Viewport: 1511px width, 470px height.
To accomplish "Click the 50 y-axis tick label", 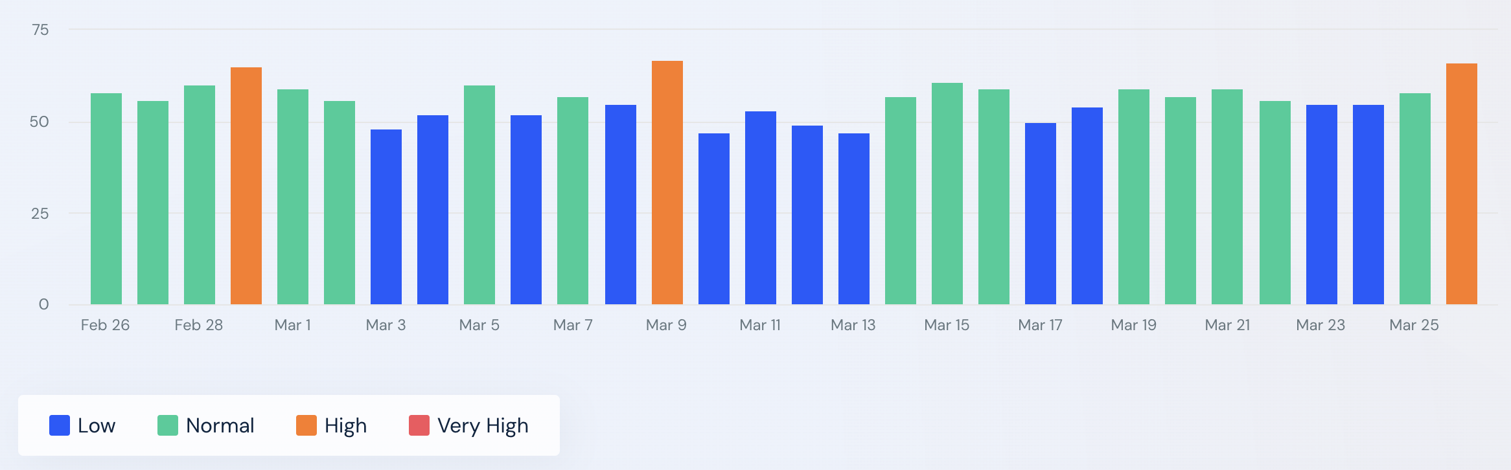I will [x=40, y=122].
